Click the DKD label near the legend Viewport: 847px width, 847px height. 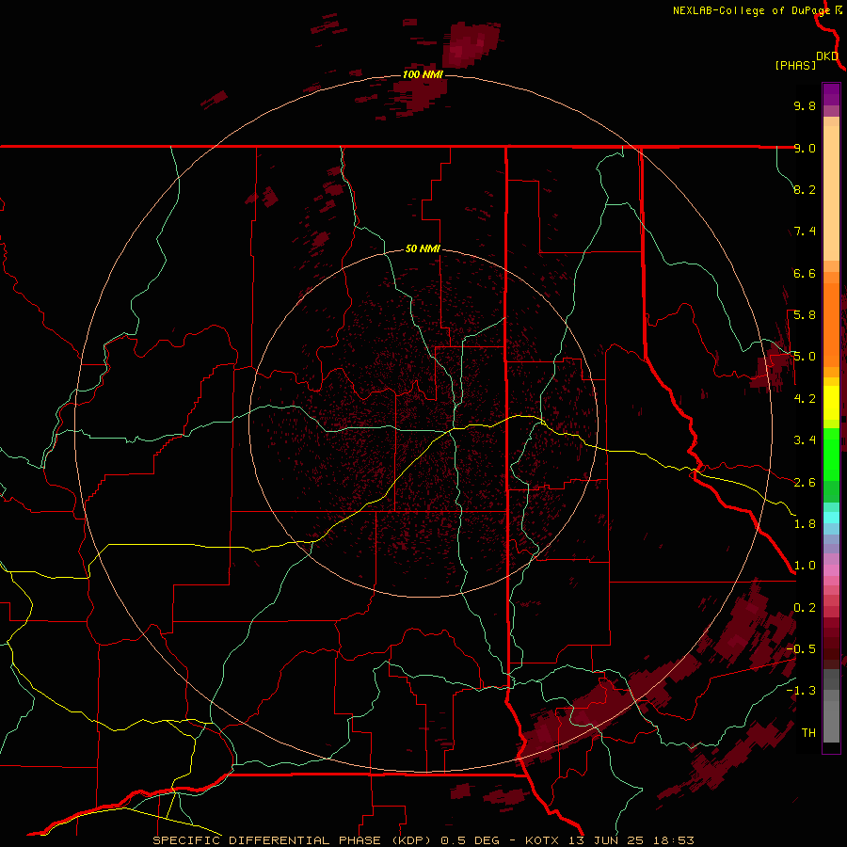click(827, 56)
